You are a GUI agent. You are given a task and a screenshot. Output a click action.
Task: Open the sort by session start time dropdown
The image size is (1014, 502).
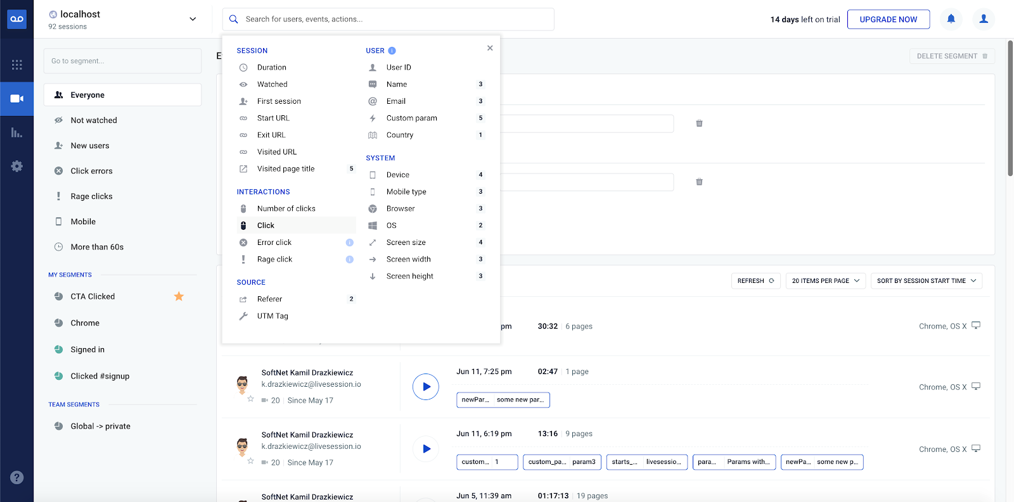(x=927, y=281)
